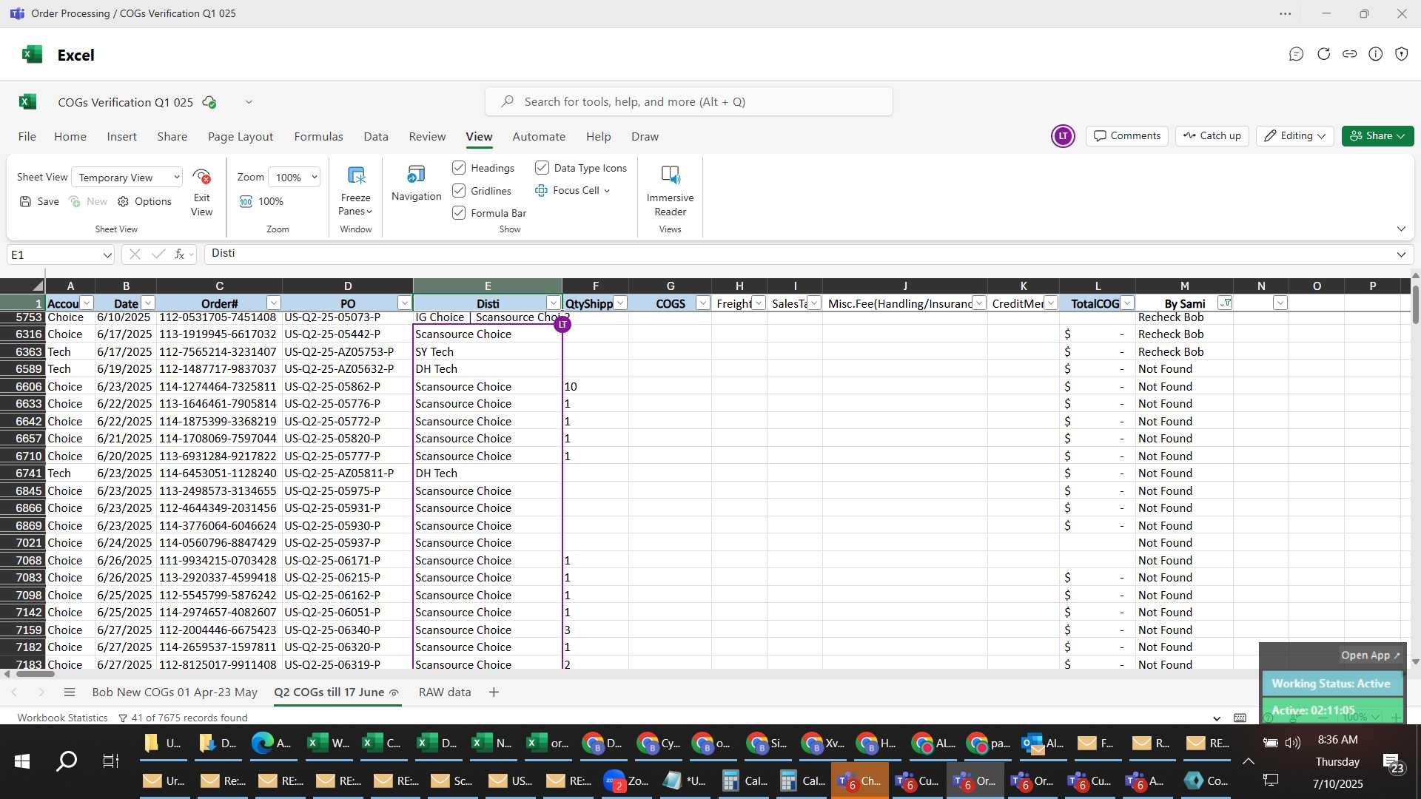Click the Freeze Panes icon
Image resolution: width=1421 pixels, height=799 pixels.
pos(356,176)
